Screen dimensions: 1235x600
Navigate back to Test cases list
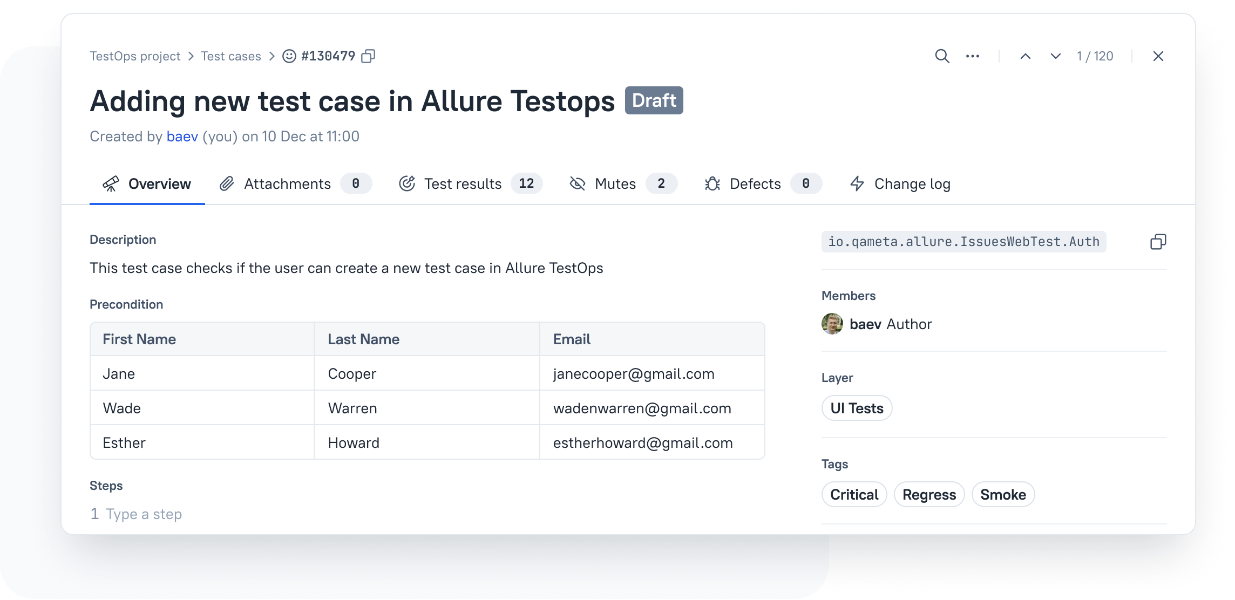tap(230, 56)
